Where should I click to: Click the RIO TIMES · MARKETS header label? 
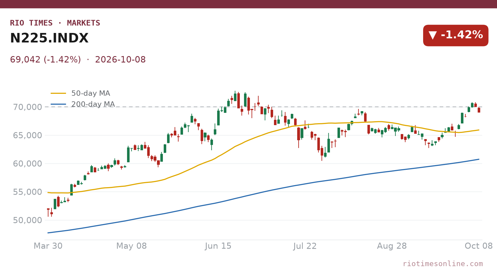pyautogui.click(x=55, y=23)
